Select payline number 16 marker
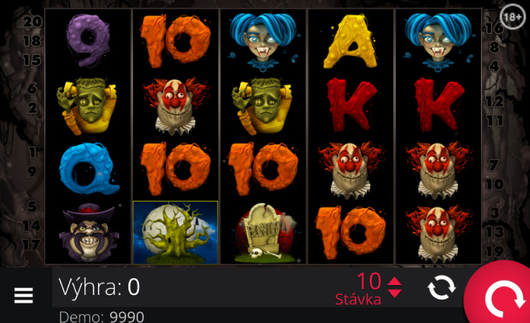The width and height of the screenshot is (530, 323). pos(494,28)
